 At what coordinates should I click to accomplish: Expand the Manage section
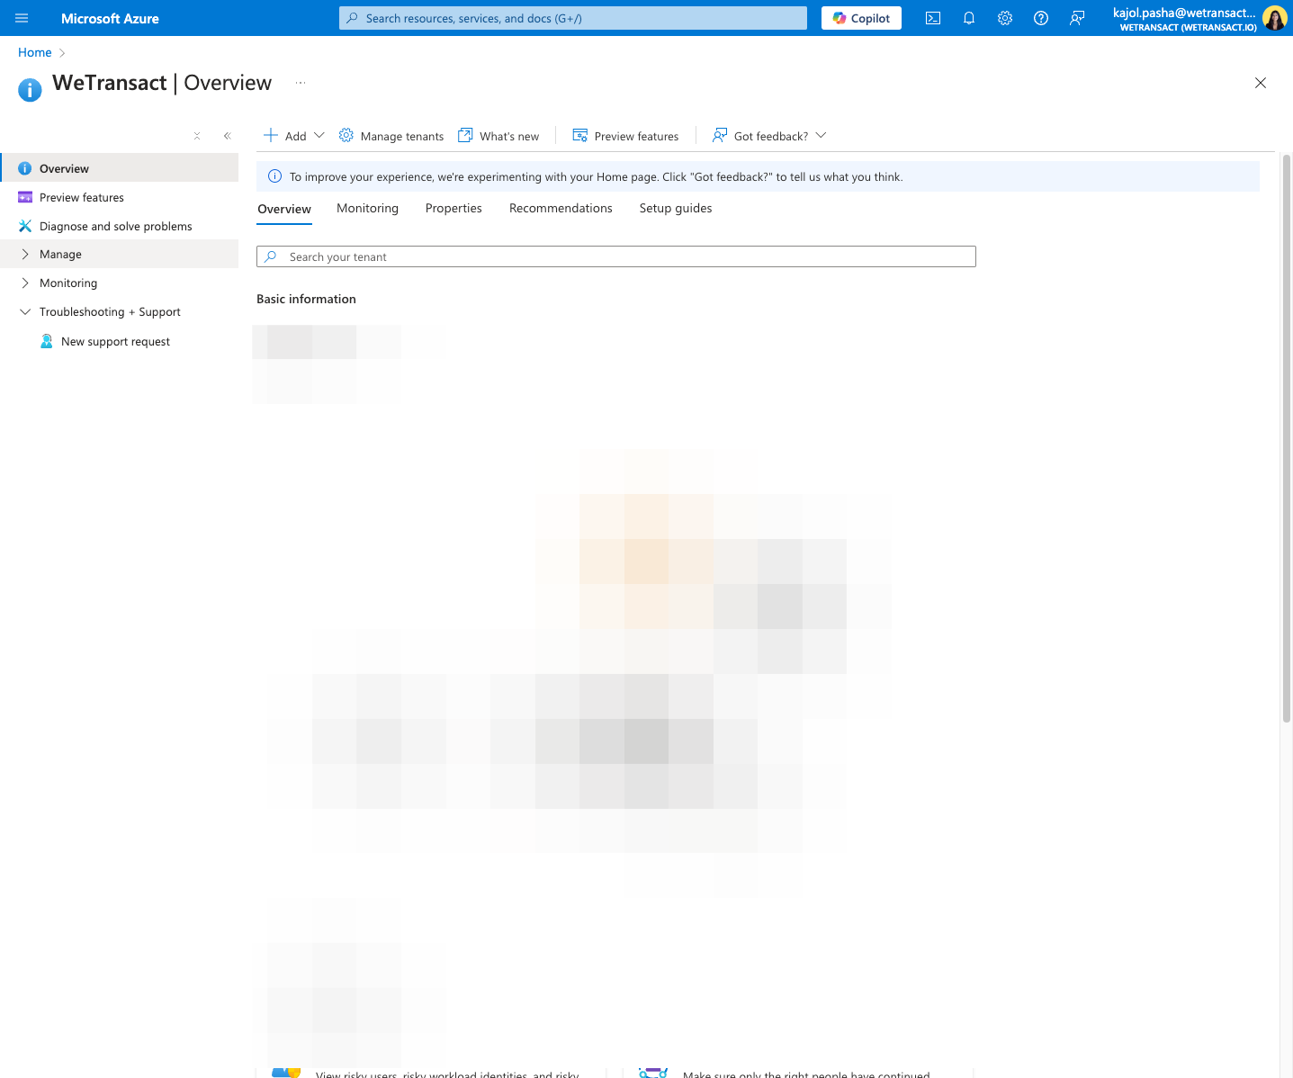pyautogui.click(x=120, y=254)
